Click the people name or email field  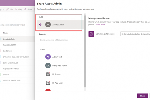60,40
